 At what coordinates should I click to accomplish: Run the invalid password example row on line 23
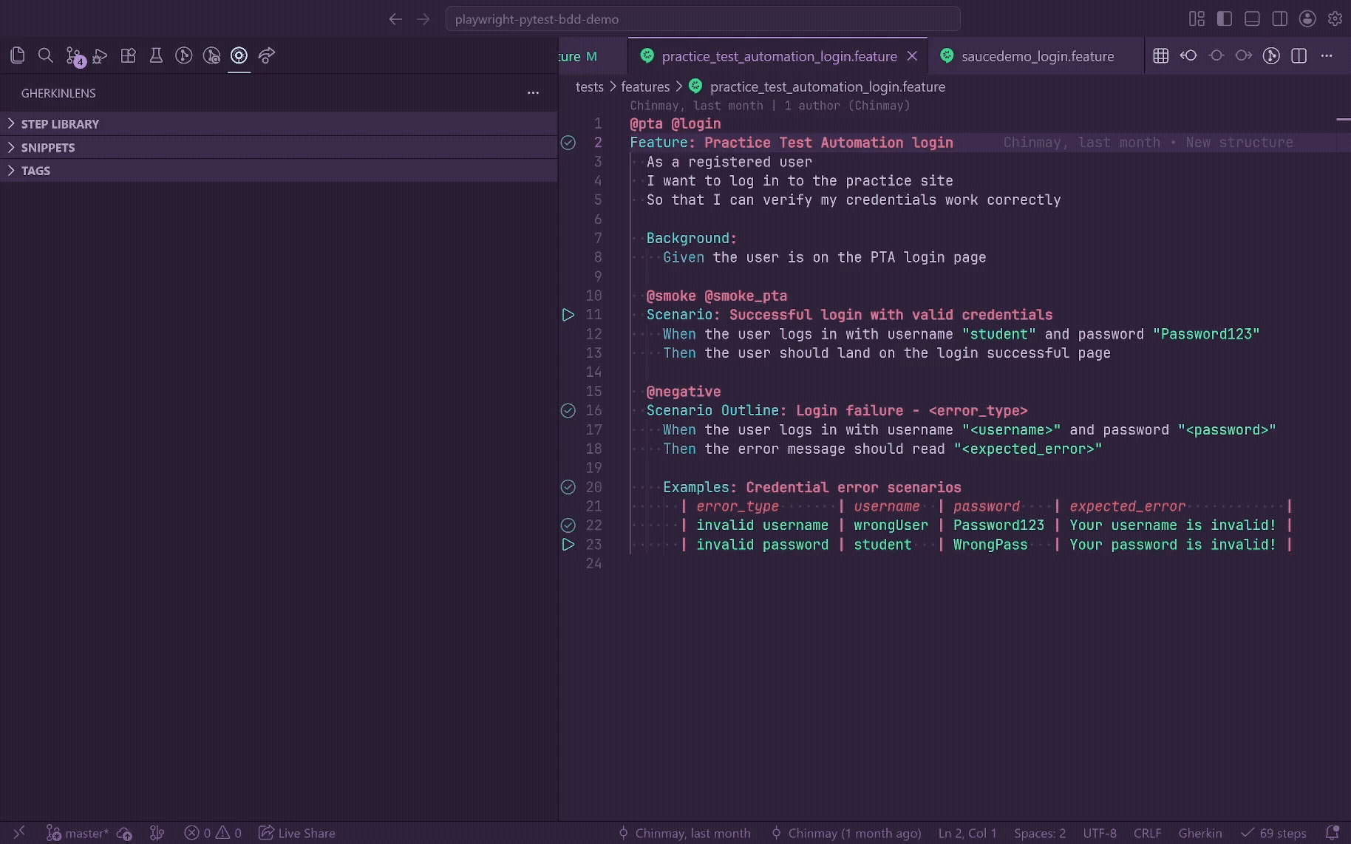[568, 545]
